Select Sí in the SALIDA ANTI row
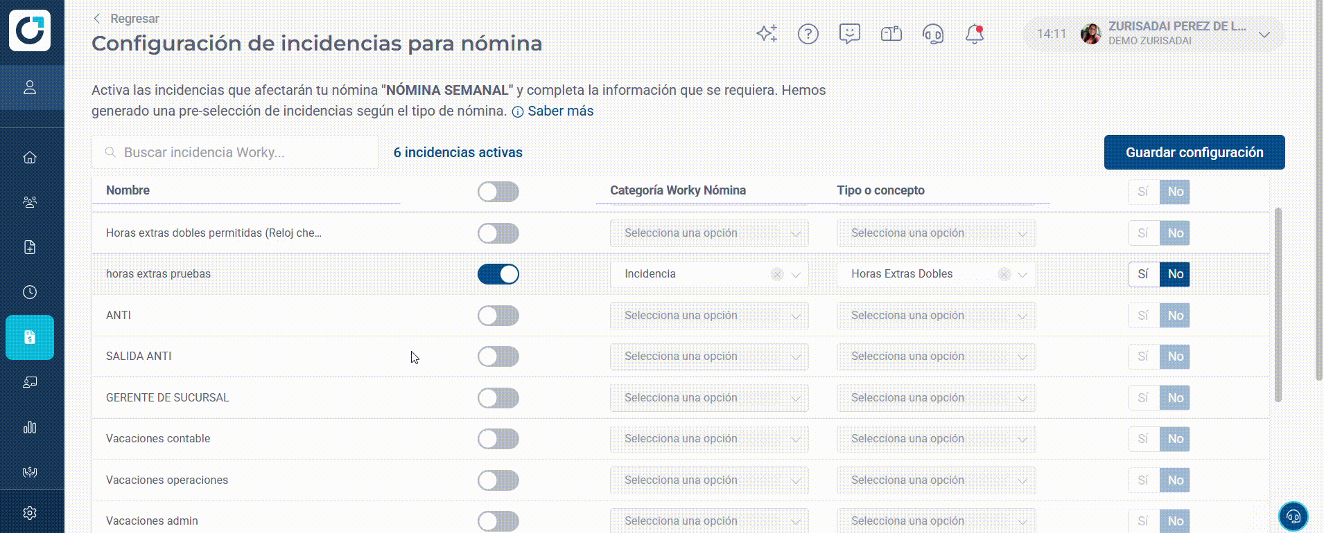1324x533 pixels. (1144, 356)
